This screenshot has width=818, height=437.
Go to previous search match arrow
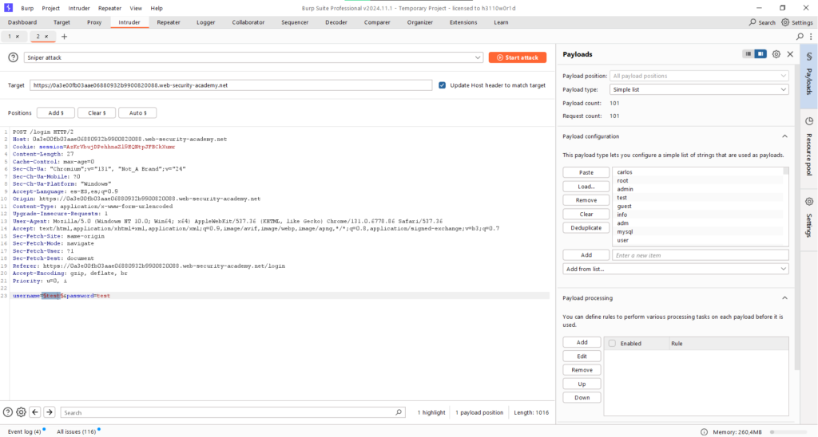(x=35, y=412)
